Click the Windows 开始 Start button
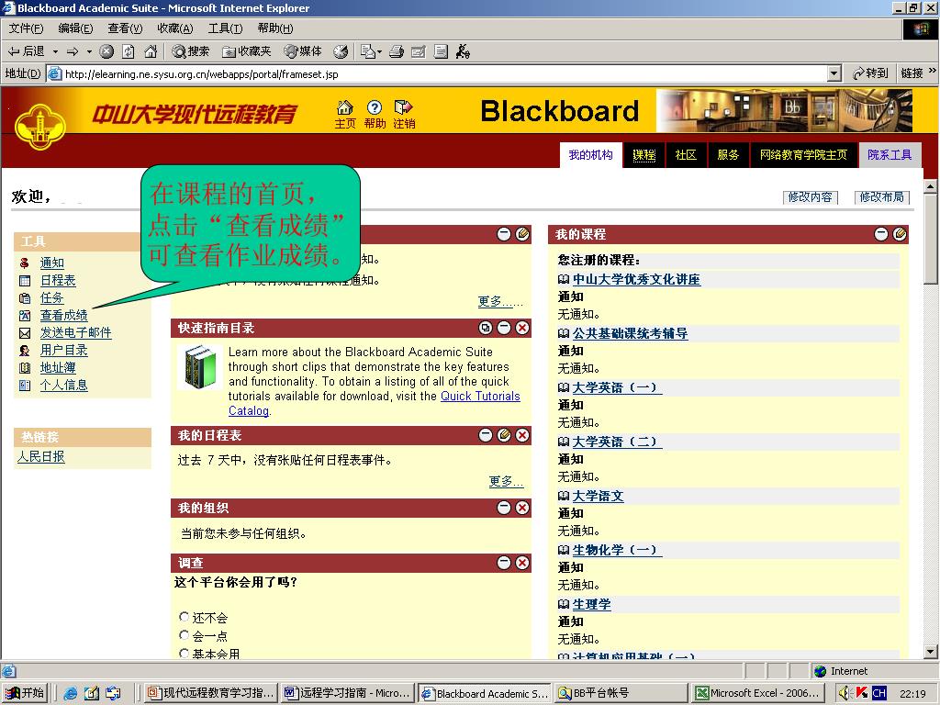 coord(26,692)
